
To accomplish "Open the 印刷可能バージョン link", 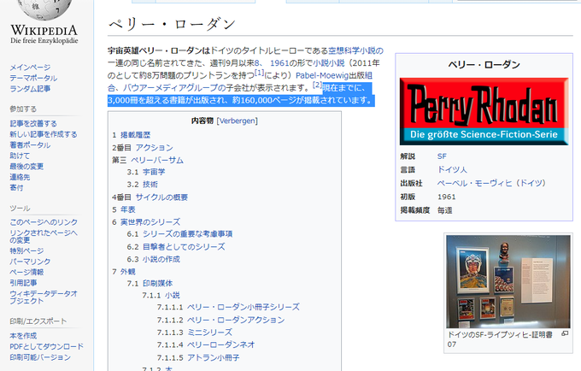I will point(40,357).
